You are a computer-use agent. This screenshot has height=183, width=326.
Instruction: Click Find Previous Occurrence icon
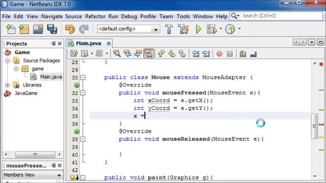click(x=127, y=54)
